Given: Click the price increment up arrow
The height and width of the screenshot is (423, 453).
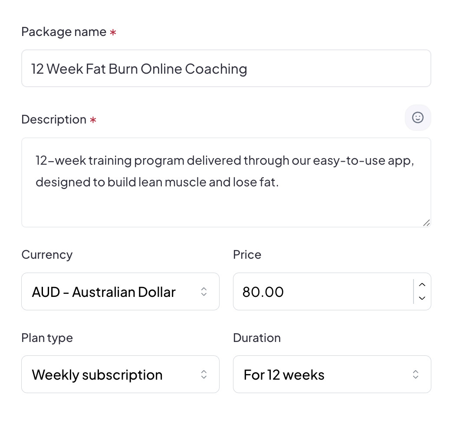Looking at the screenshot, I should 422,285.
